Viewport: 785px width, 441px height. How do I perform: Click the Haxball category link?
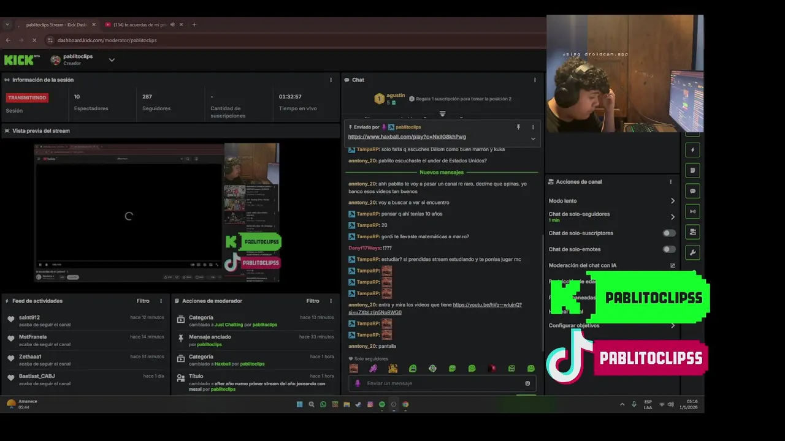click(x=222, y=364)
